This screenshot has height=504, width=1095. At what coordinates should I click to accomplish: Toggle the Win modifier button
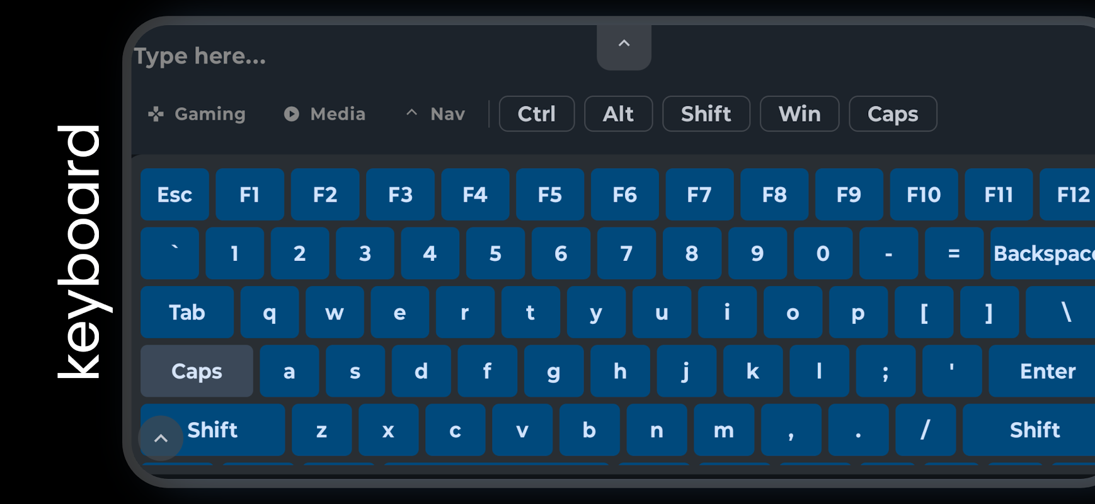pyautogui.click(x=799, y=114)
